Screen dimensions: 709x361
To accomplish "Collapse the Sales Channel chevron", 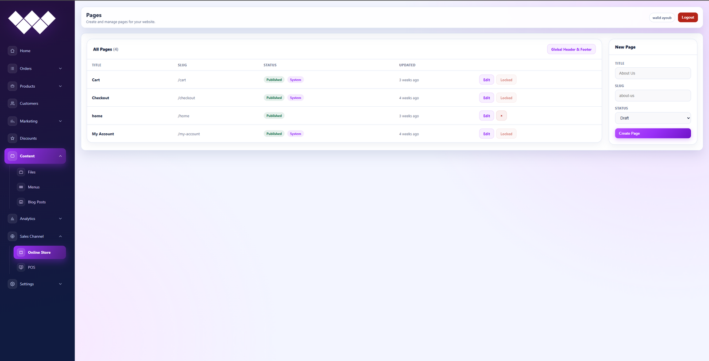I will (60, 237).
